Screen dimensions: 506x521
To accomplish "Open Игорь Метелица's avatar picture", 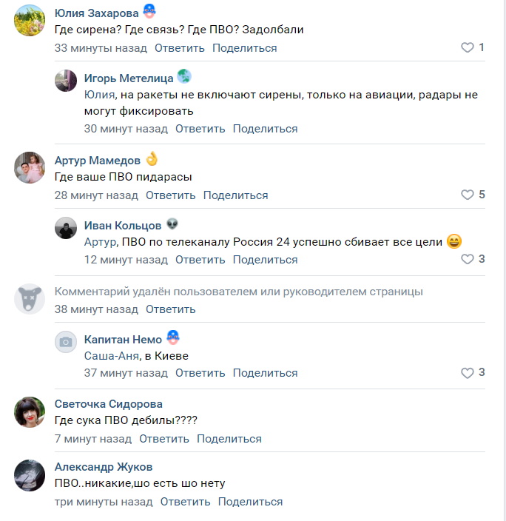I will point(66,81).
